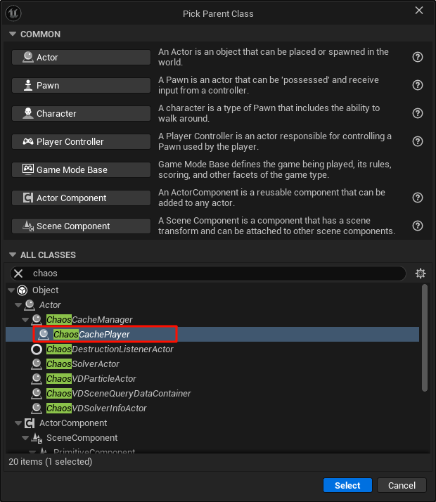Click the ActorComponent tree icon

30,423
